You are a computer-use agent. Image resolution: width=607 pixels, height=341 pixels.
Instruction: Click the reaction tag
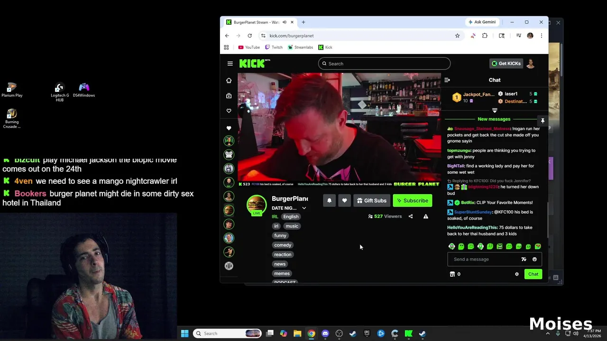(x=283, y=255)
